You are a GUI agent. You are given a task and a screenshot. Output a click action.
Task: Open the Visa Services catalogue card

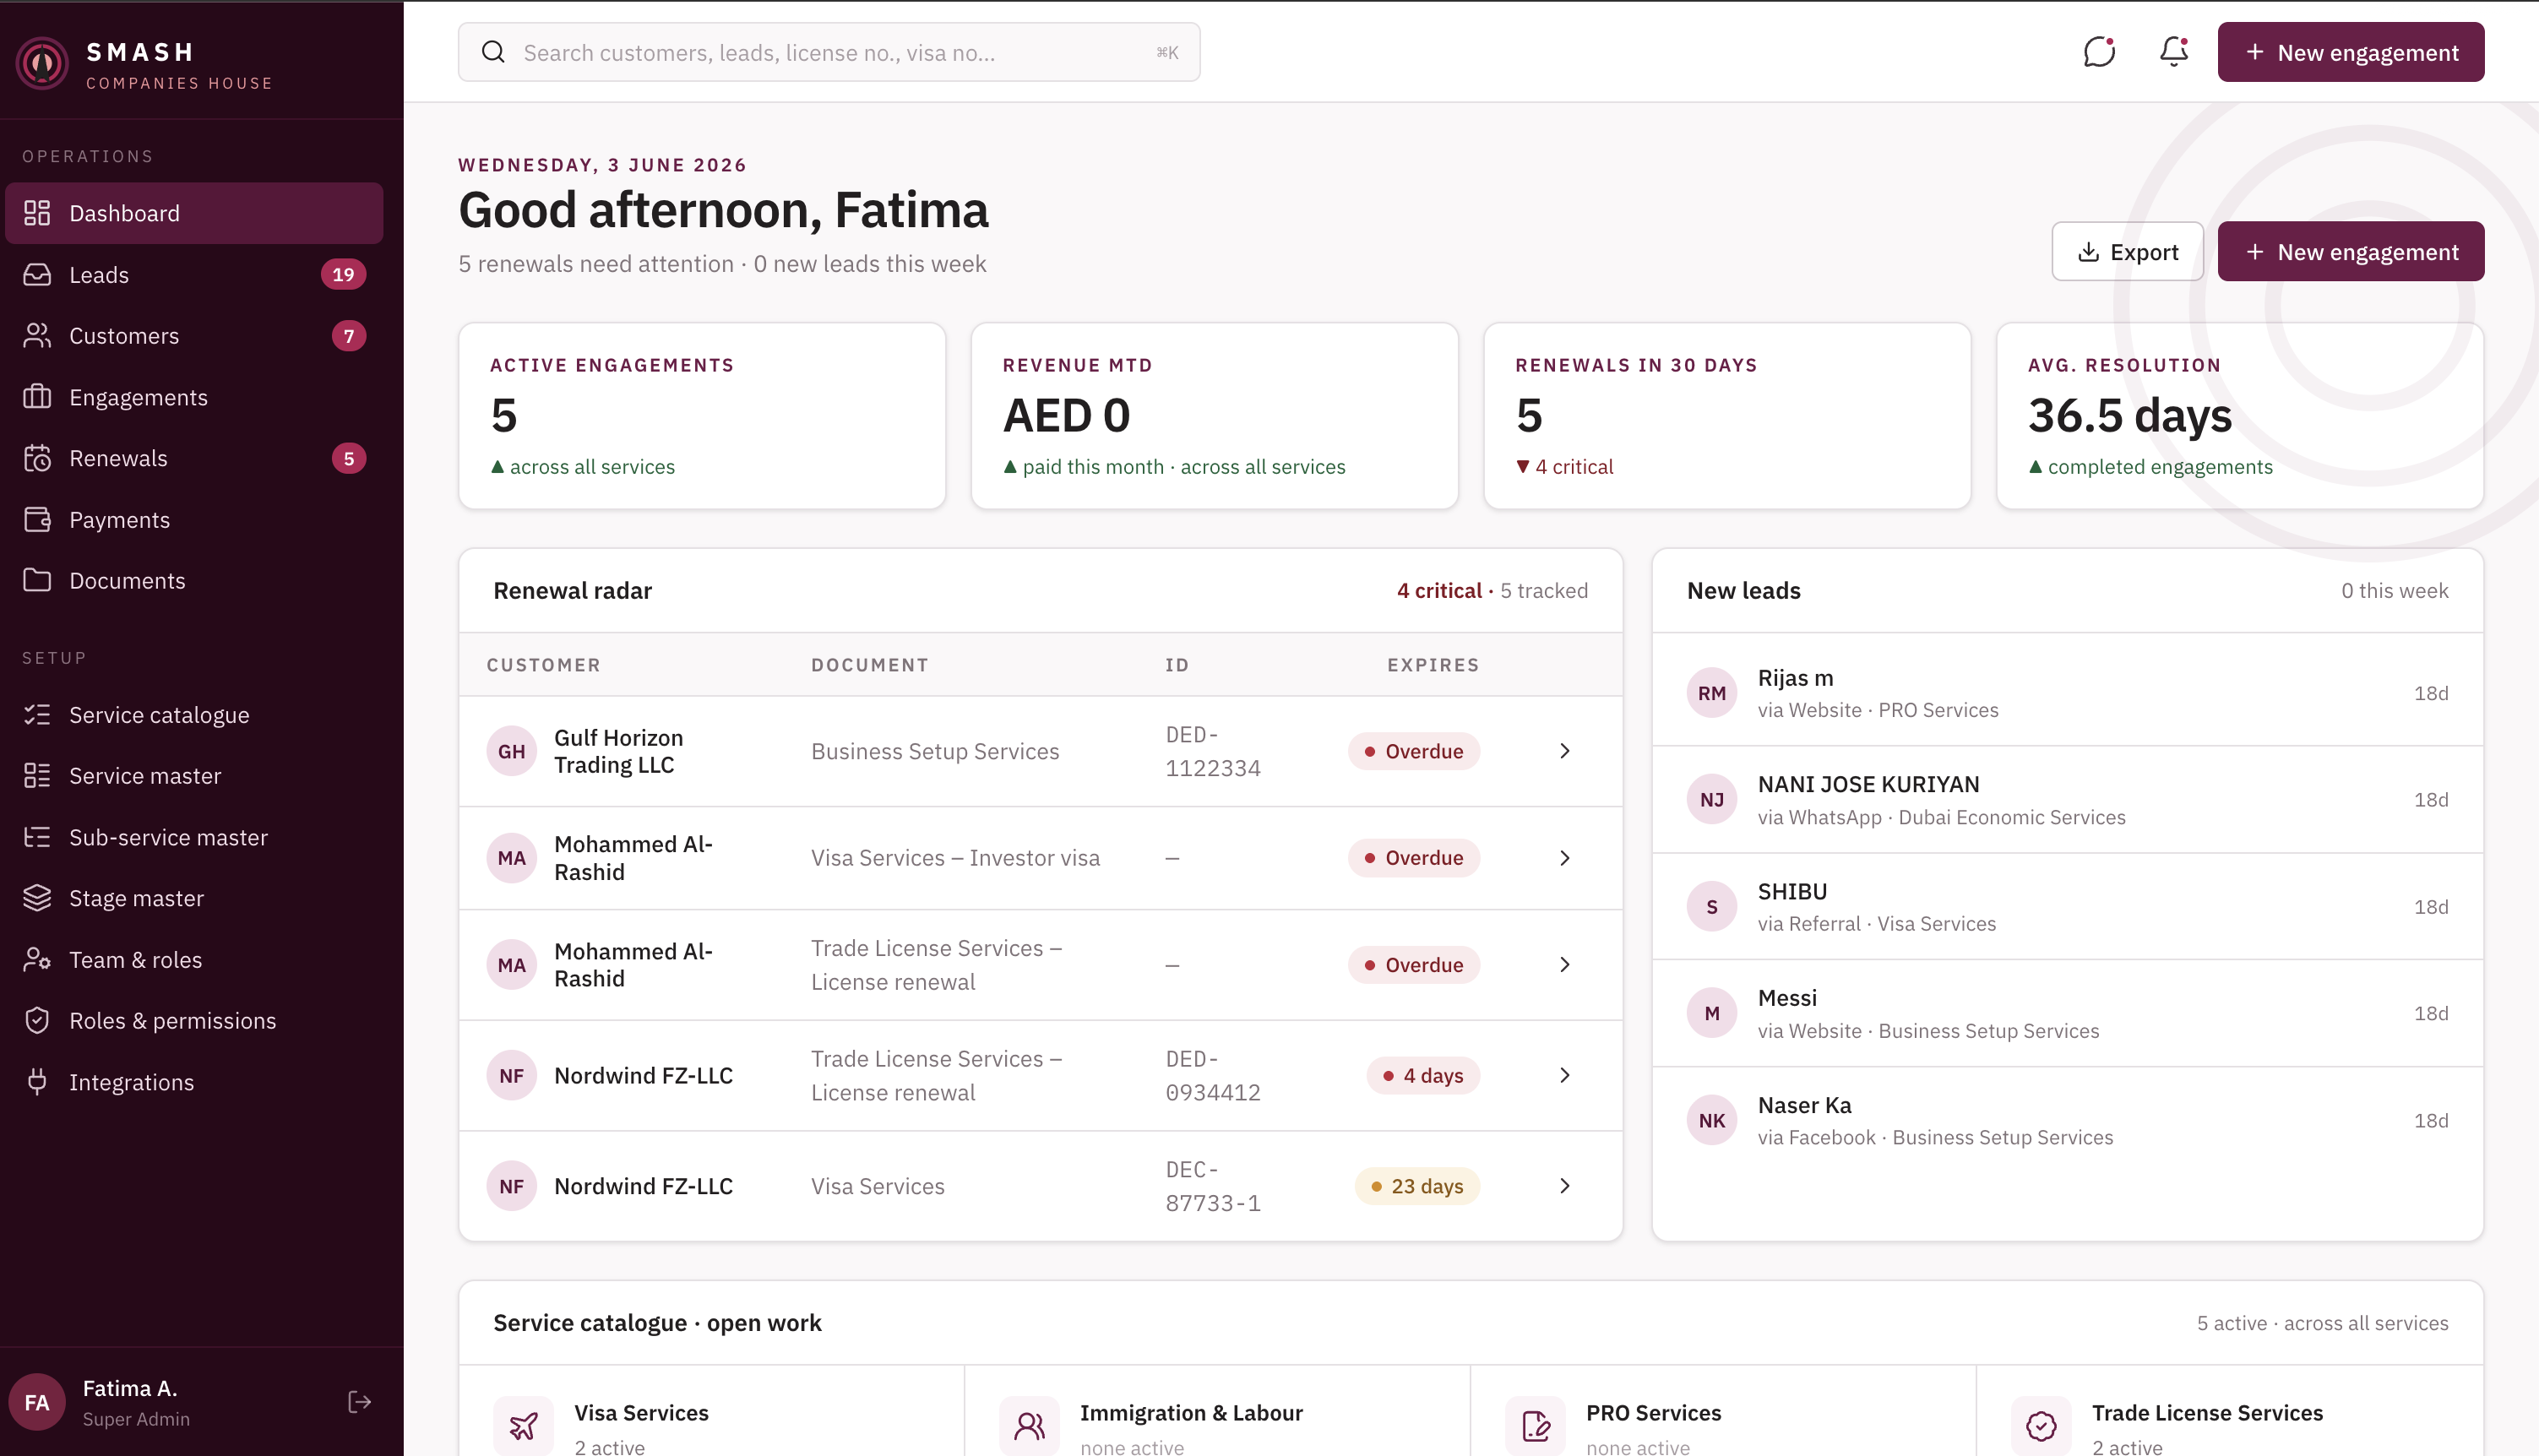pyautogui.click(x=711, y=1412)
